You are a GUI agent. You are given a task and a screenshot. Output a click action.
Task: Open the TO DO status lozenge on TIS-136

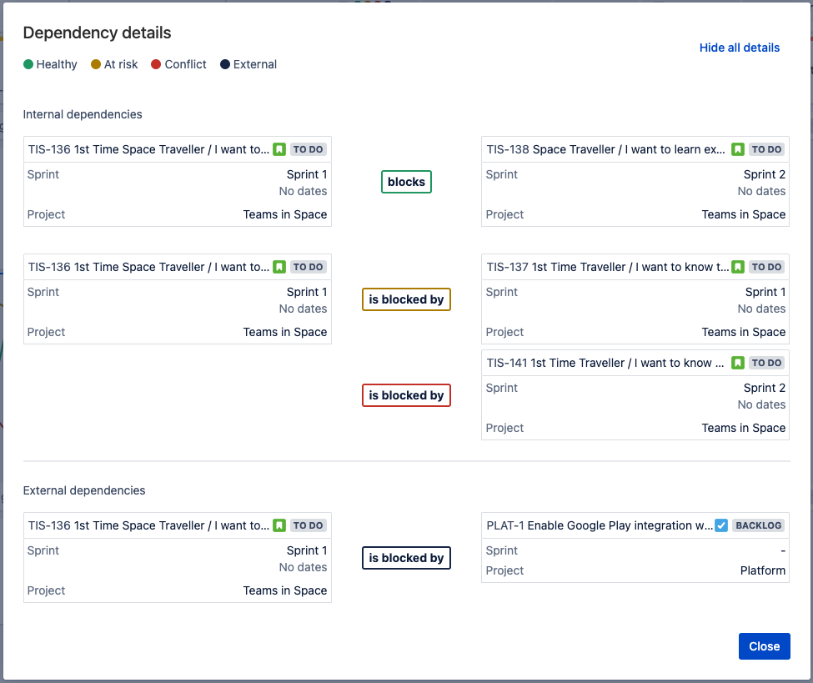click(x=308, y=149)
